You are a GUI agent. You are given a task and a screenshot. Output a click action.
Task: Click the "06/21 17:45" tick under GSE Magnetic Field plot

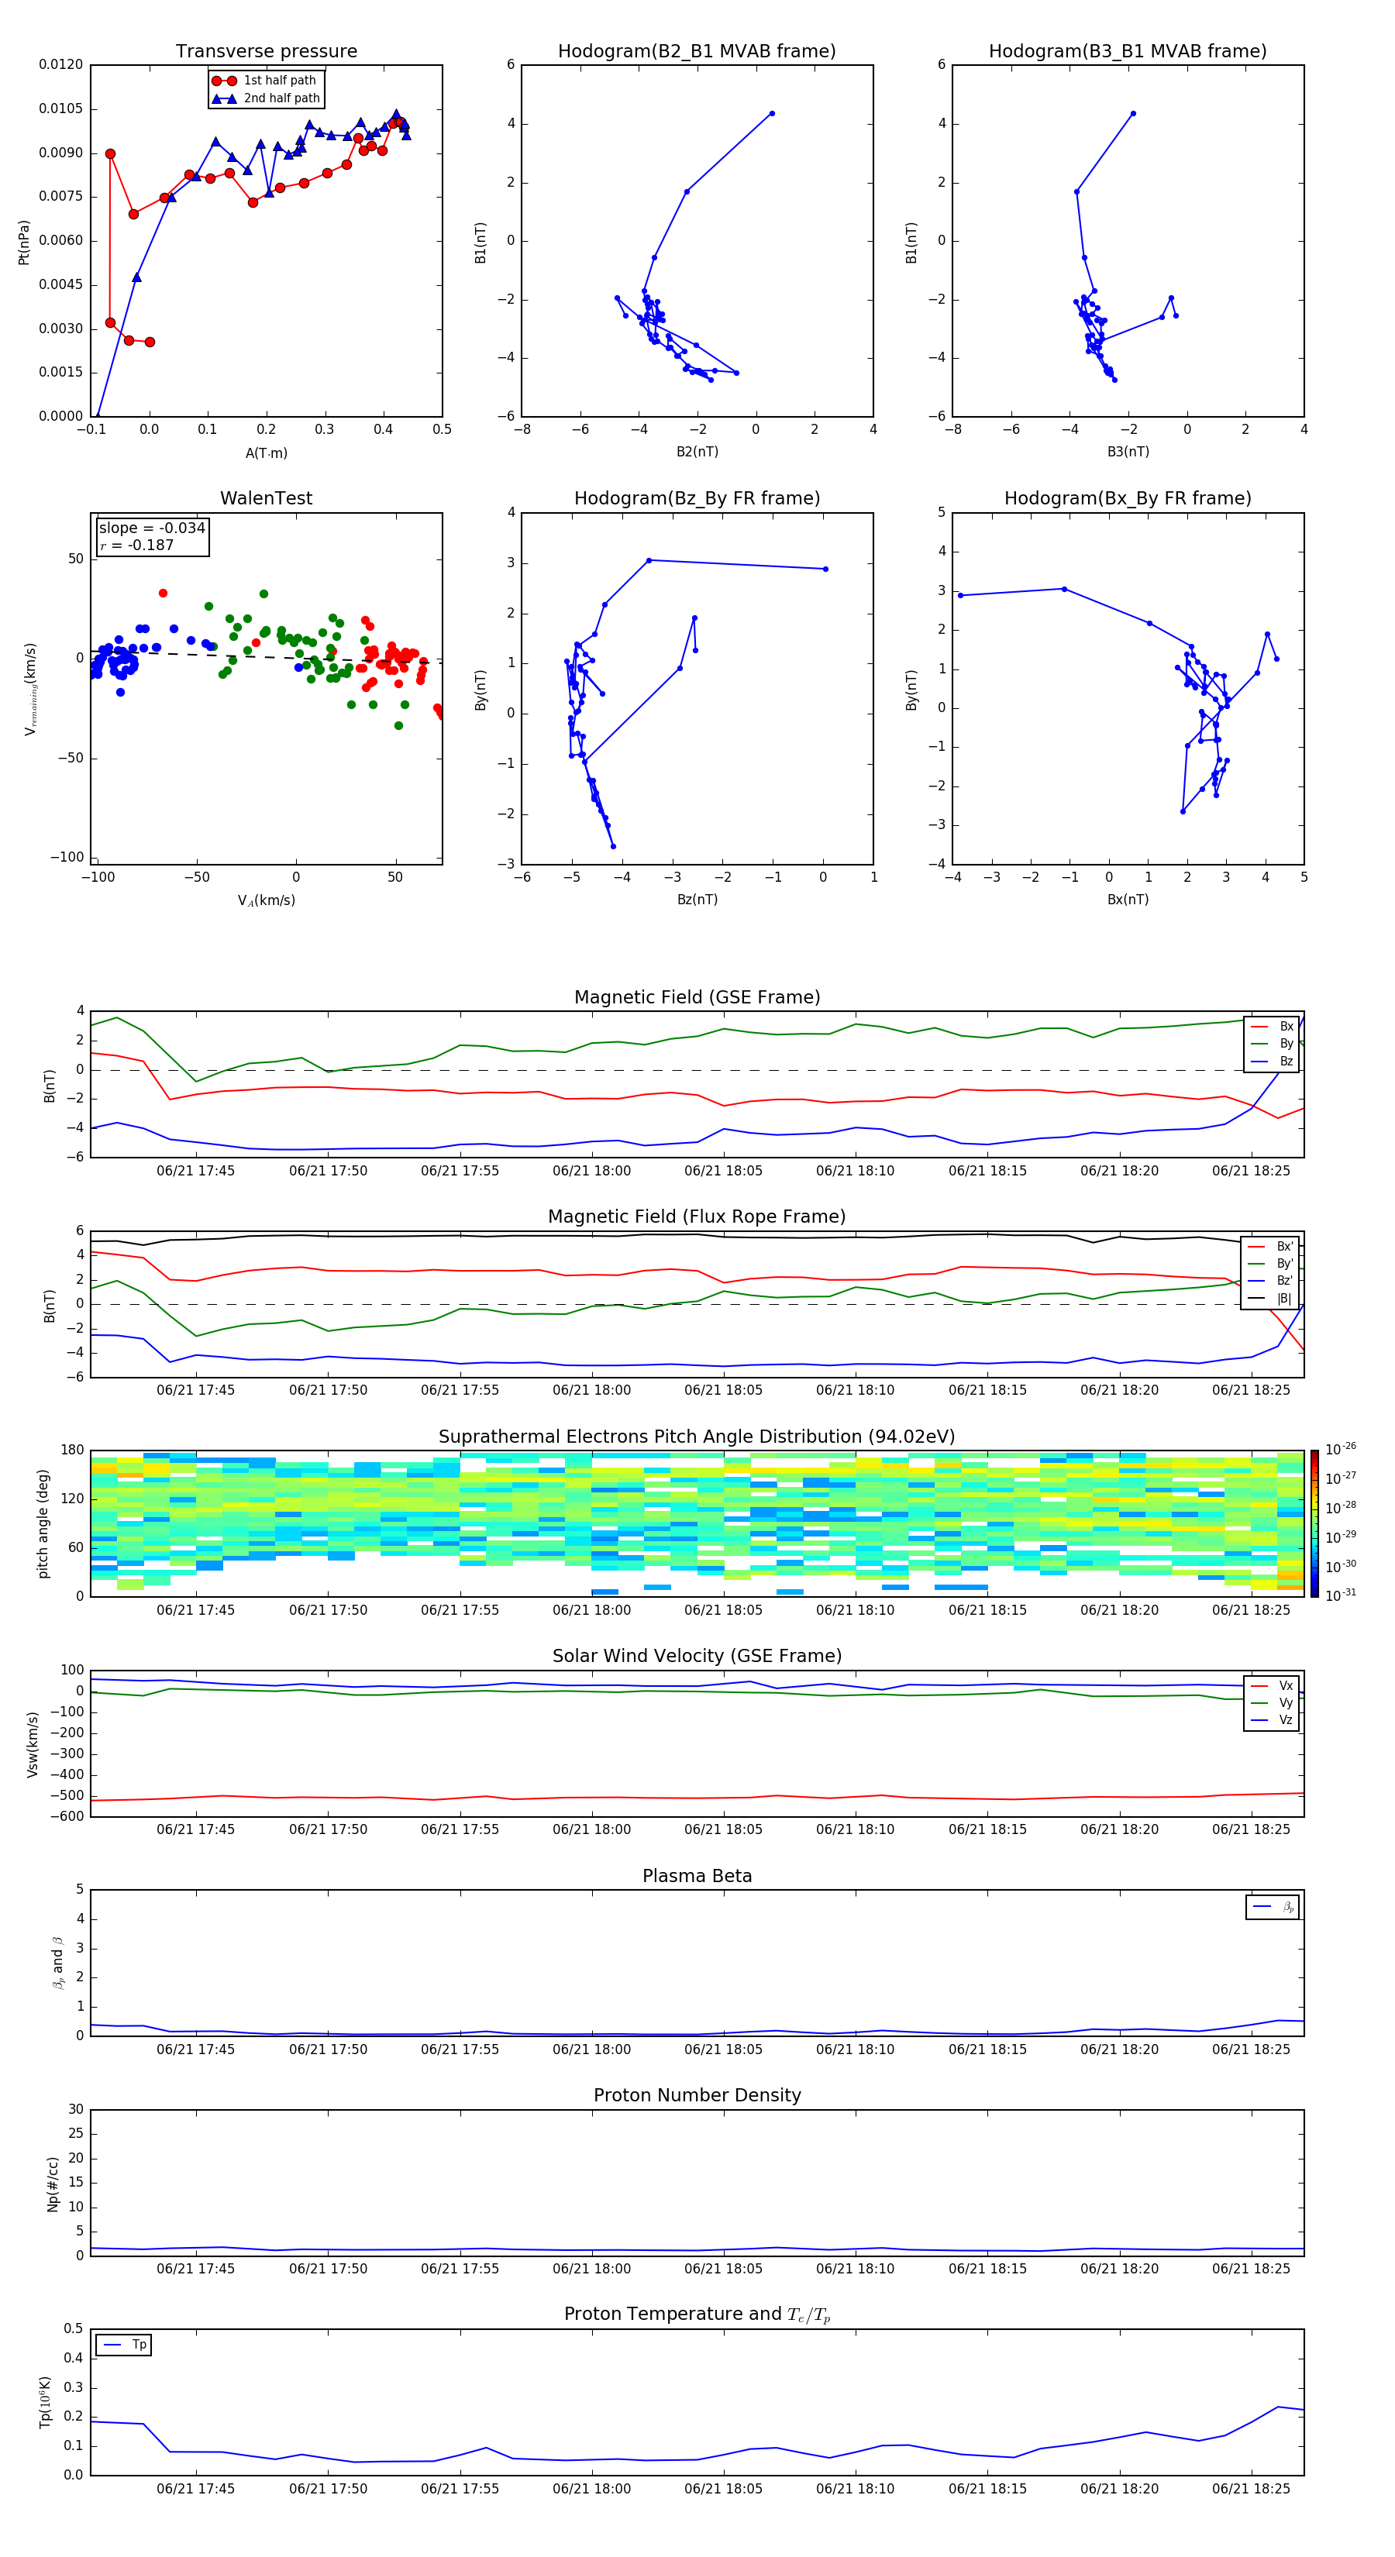point(195,1170)
